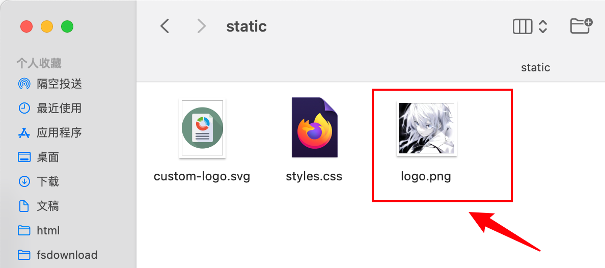Click the static window title
The image size is (605, 268).
coord(246,26)
